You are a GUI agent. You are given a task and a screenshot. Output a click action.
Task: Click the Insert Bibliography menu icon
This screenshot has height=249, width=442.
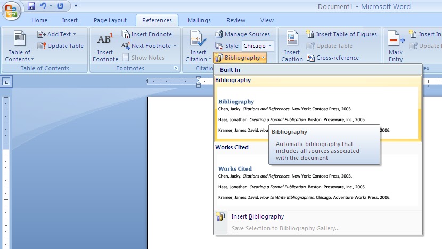pos(220,216)
